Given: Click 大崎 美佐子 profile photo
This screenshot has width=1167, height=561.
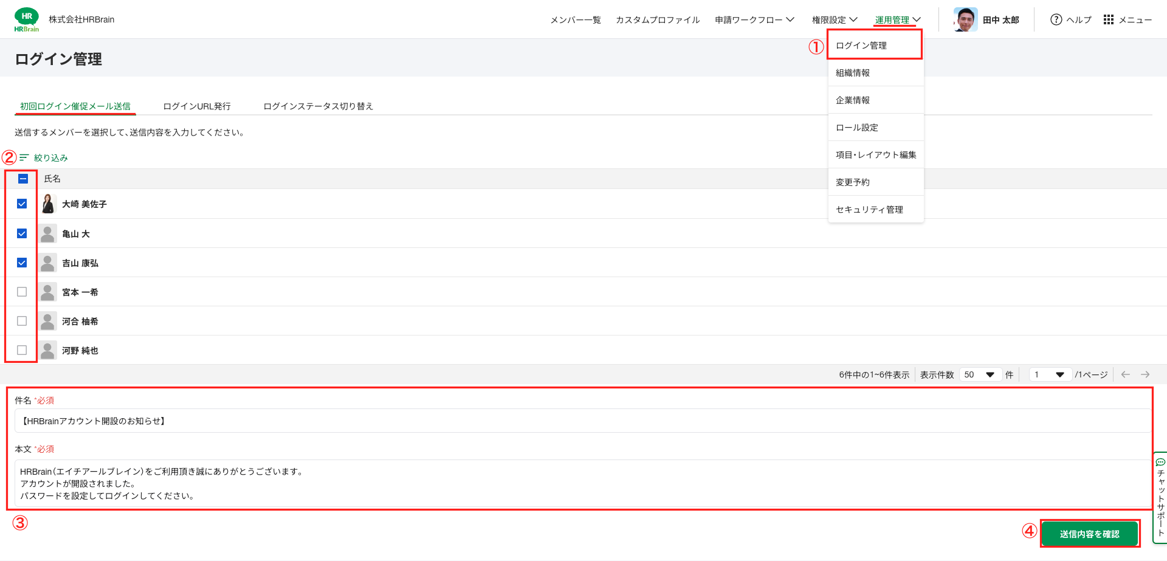Looking at the screenshot, I should tap(48, 204).
